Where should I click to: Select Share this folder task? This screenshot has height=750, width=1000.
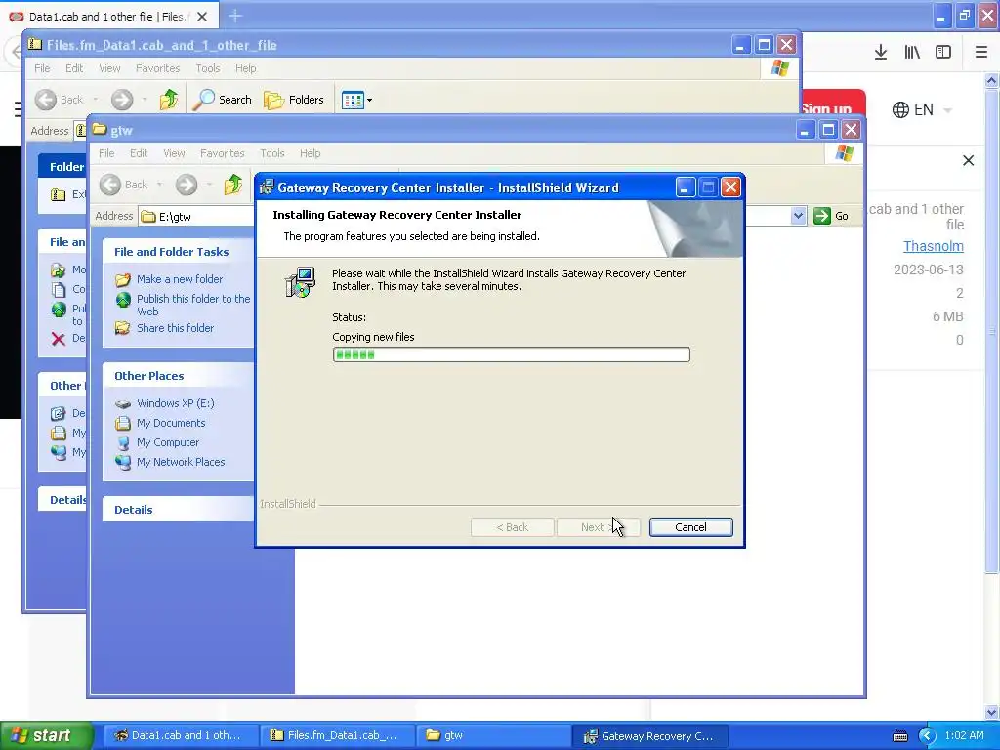tap(175, 328)
